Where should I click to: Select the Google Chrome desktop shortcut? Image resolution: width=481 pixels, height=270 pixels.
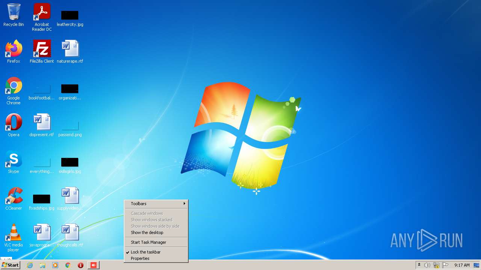click(x=14, y=91)
